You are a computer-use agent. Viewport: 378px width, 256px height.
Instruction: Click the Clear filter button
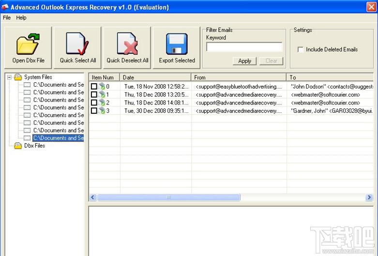272,61
